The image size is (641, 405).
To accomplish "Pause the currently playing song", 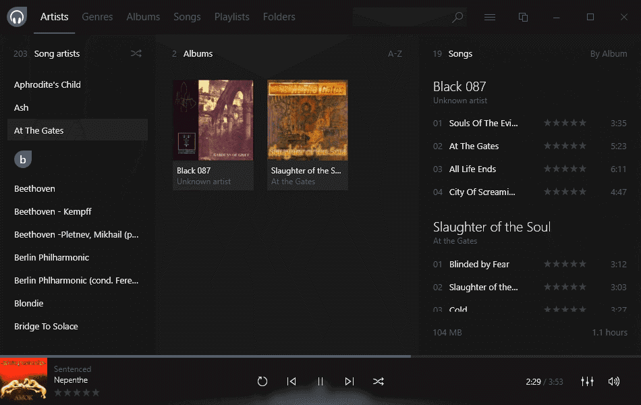I will tap(320, 381).
